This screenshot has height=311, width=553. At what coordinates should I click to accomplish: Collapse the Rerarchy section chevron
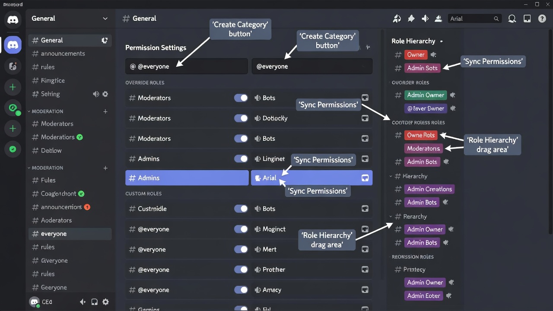(x=391, y=216)
